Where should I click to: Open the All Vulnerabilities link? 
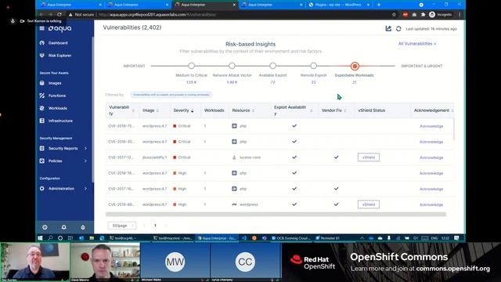417,44
